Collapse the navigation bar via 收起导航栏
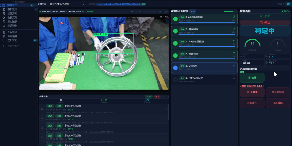Screen dimensions: 292x146 [19, 46]
